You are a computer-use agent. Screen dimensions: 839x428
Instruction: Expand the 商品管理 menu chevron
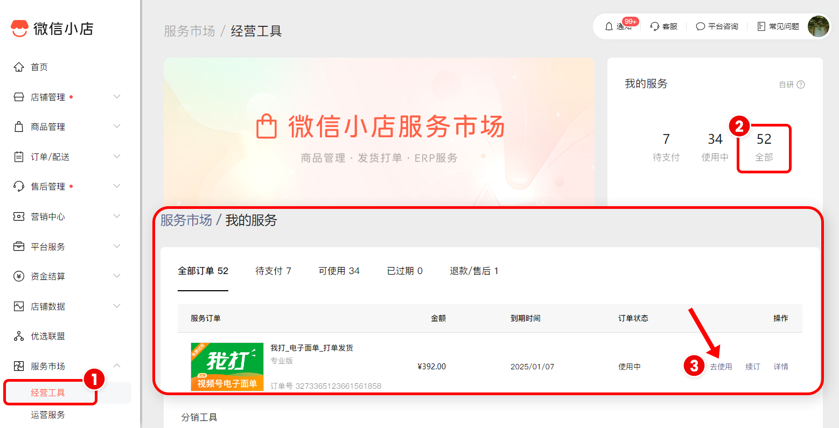(117, 127)
